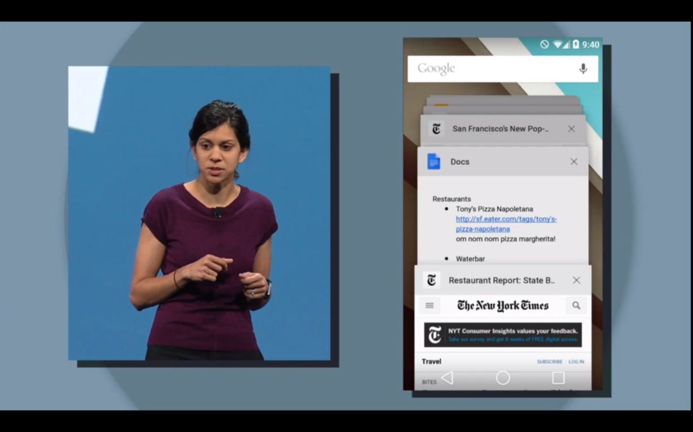Select the Restaurant Report card title
The image size is (693, 432).
tap(501, 280)
